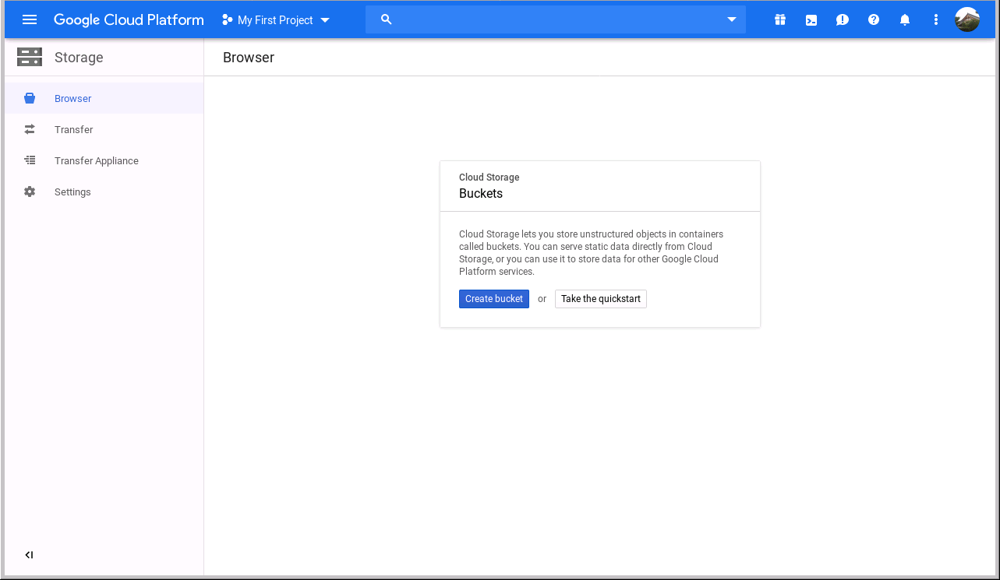The image size is (1000, 580).
Task: Open the hamburger navigation menu
Action: point(30,19)
